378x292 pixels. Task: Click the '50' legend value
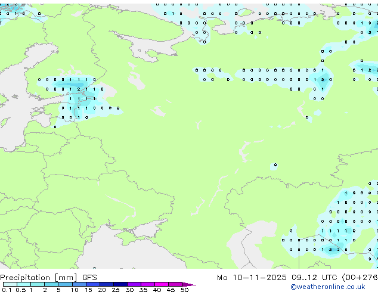pos(184,290)
